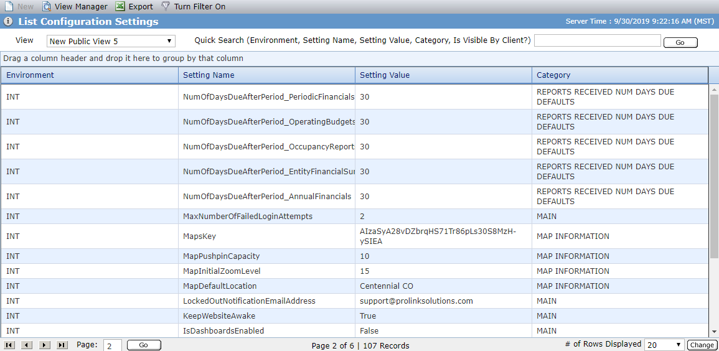Select MaxNumberOfFailedLoginAttempts cell
This screenshot has width=719, height=351.
[266, 217]
